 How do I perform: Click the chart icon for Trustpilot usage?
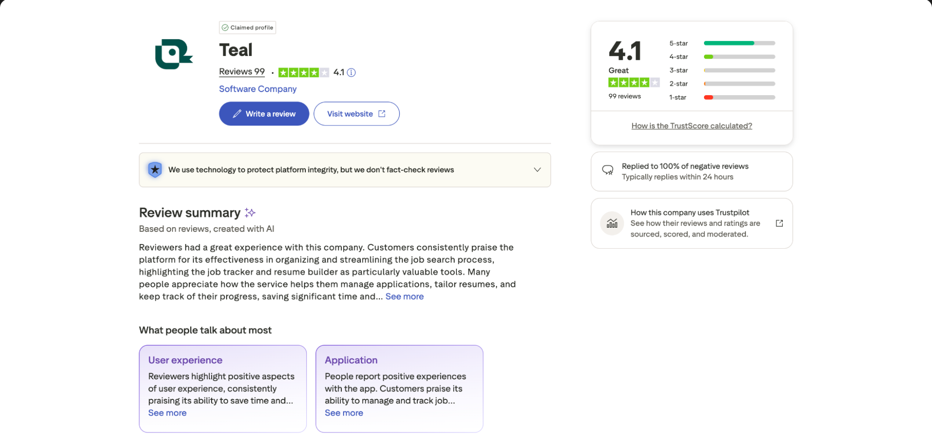click(612, 223)
